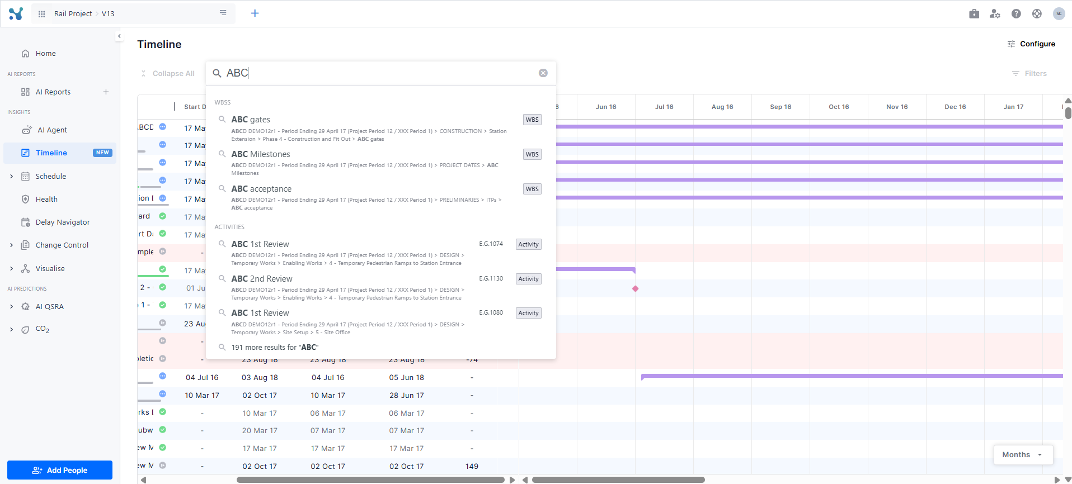
Task: Select ABC acceptance WBS result
Action: click(x=380, y=197)
